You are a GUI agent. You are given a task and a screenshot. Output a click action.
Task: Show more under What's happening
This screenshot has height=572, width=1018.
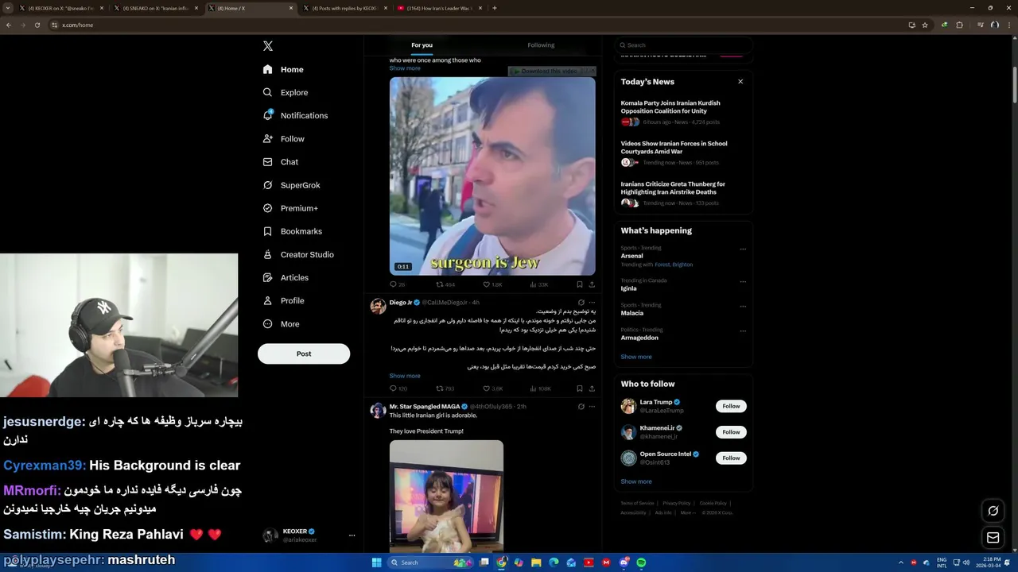click(636, 357)
